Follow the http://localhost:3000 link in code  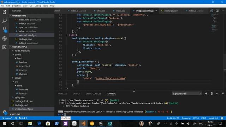111,78
